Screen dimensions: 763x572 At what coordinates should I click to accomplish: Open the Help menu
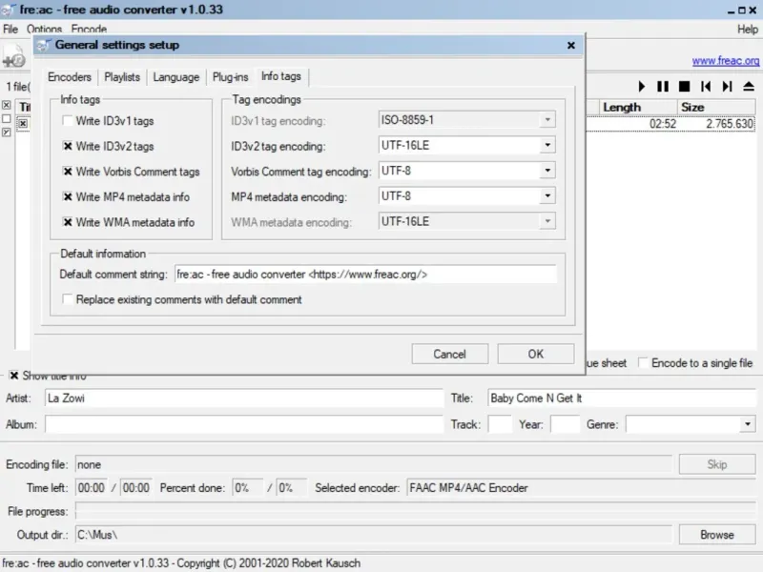(x=748, y=30)
